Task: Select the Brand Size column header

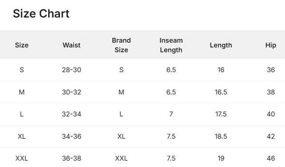Action: click(121, 45)
